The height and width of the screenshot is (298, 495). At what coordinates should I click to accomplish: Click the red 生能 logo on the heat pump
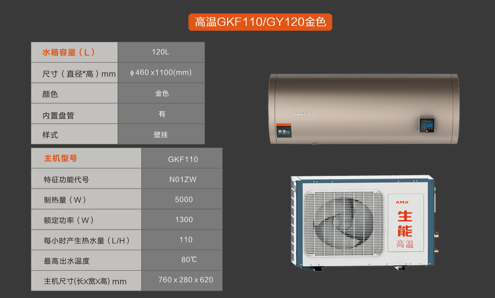(x=405, y=223)
